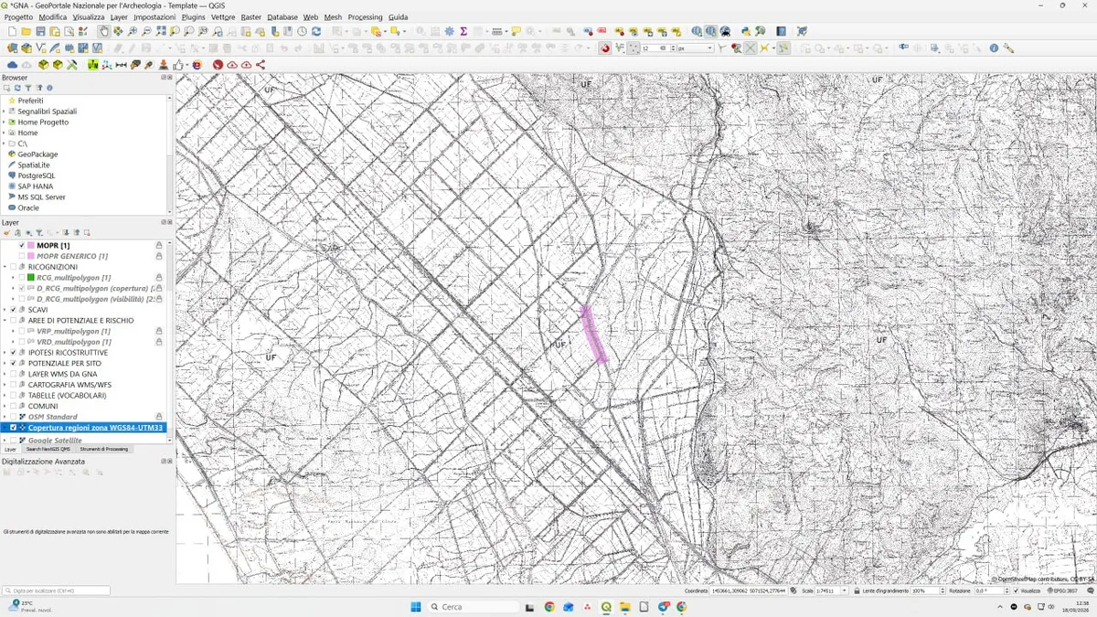Click the Windows taskbar Cerca search box
Screen dimensions: 1097x617
click(x=474, y=607)
